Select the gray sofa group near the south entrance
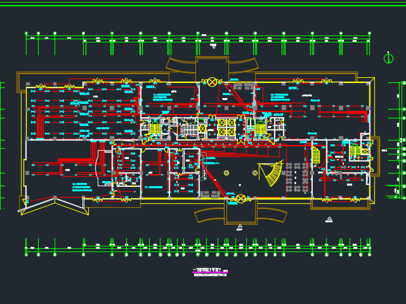 209,193
